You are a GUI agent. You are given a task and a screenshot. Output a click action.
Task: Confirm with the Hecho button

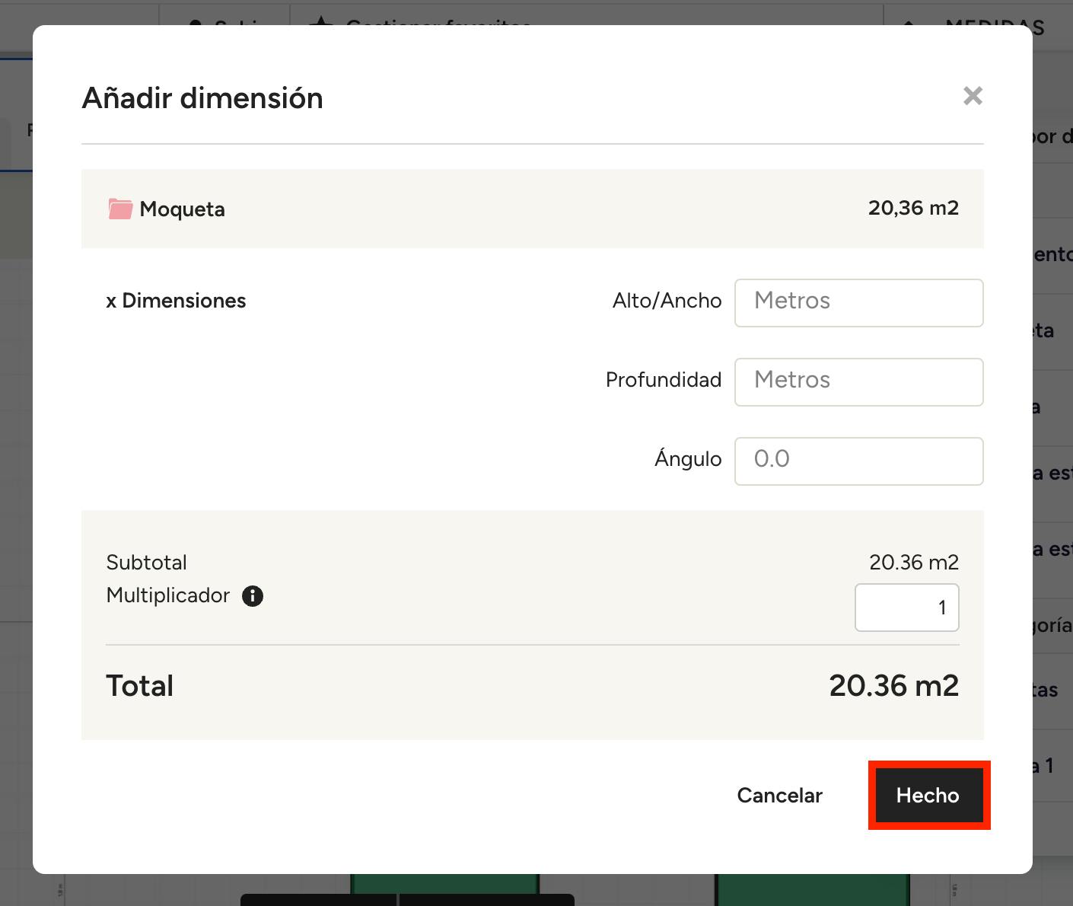928,796
